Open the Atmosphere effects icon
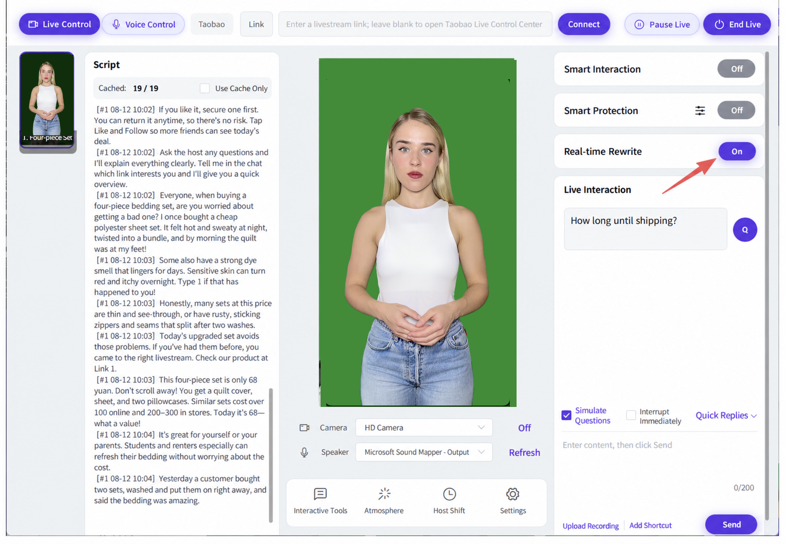 click(x=384, y=494)
